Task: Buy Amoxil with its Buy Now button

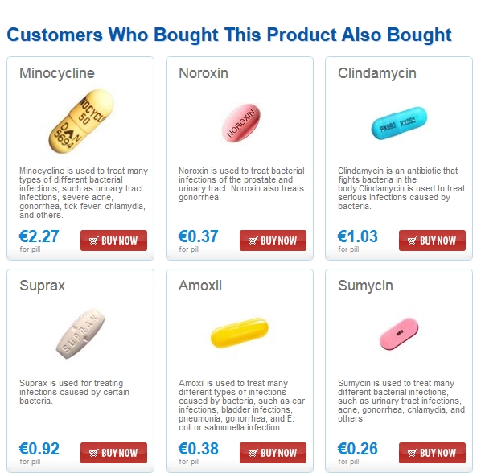Action: click(273, 453)
